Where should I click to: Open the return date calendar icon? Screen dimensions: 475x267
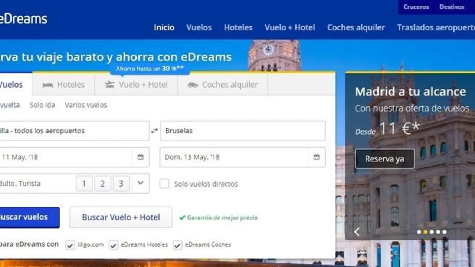point(316,157)
